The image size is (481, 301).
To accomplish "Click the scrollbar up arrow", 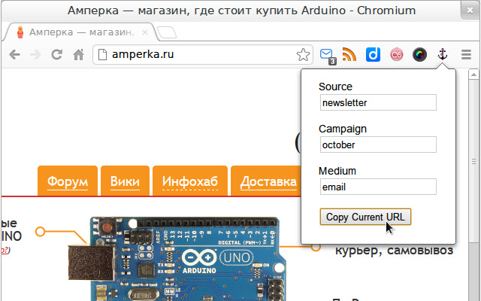I will click(x=473, y=74).
